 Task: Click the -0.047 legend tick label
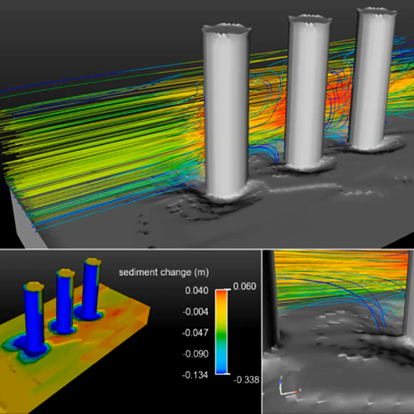point(195,333)
